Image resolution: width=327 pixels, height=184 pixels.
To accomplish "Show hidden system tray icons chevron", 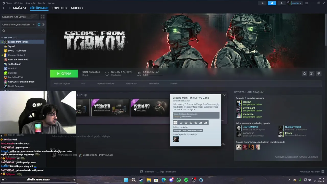I will (289, 180).
